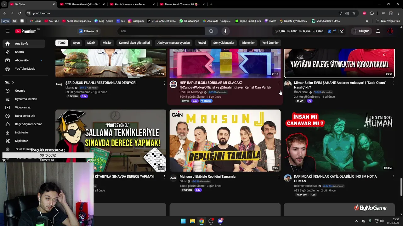The height and width of the screenshot is (226, 403).
Task: Select the Müzik filter chip
Action: point(91,43)
